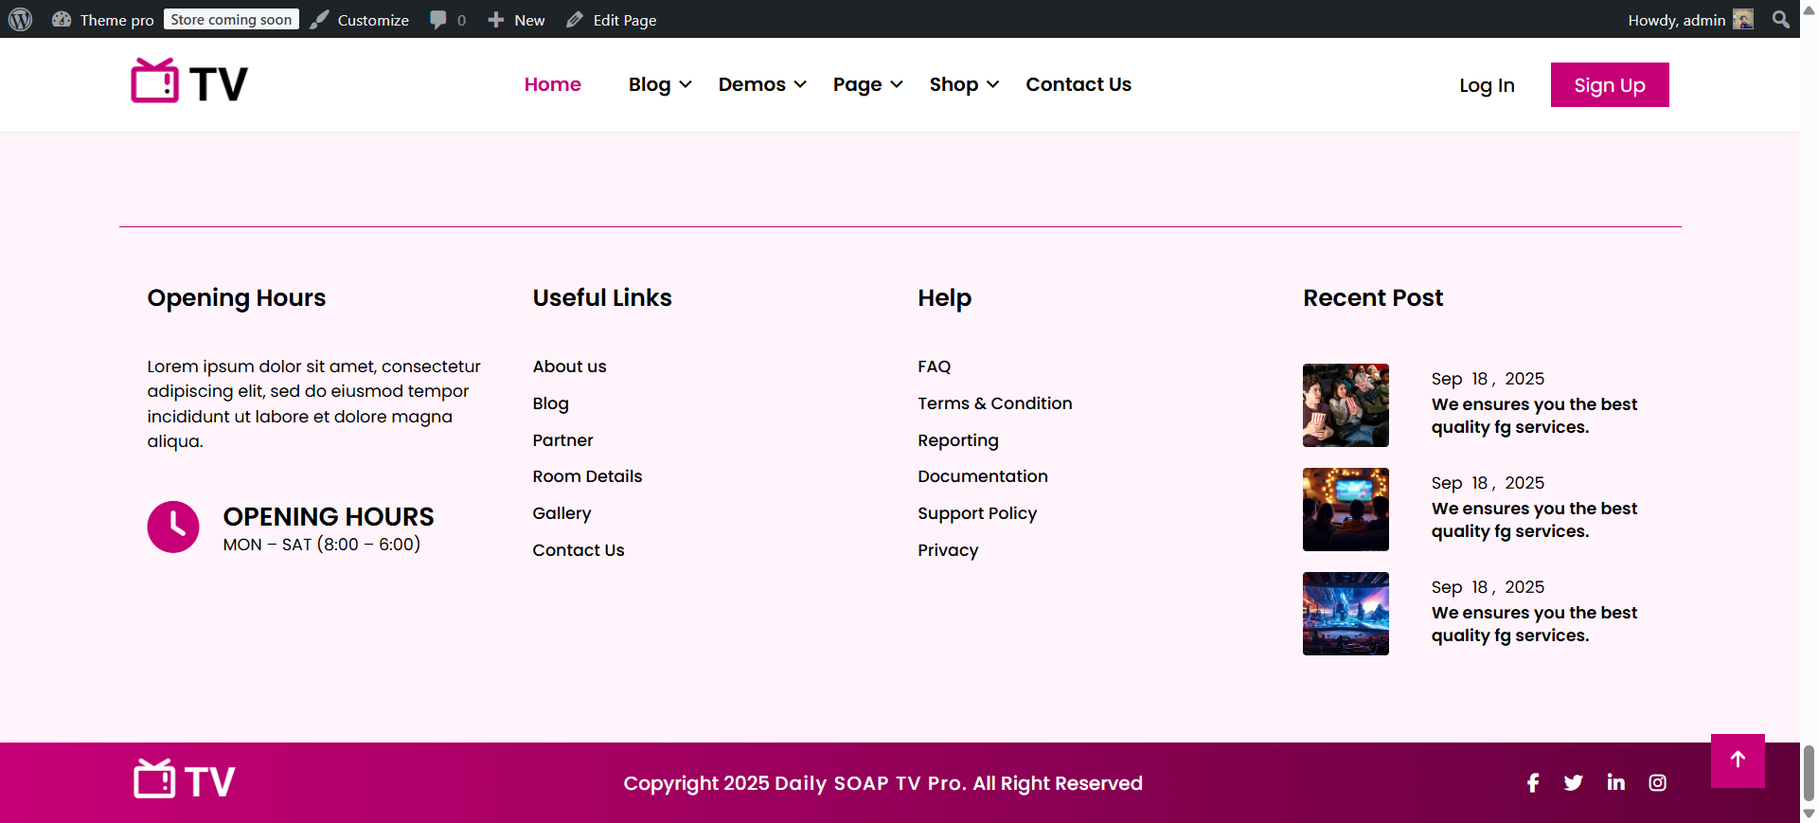Image resolution: width=1818 pixels, height=823 pixels.
Task: Open the first recent post thumbnail
Action: (x=1345, y=405)
